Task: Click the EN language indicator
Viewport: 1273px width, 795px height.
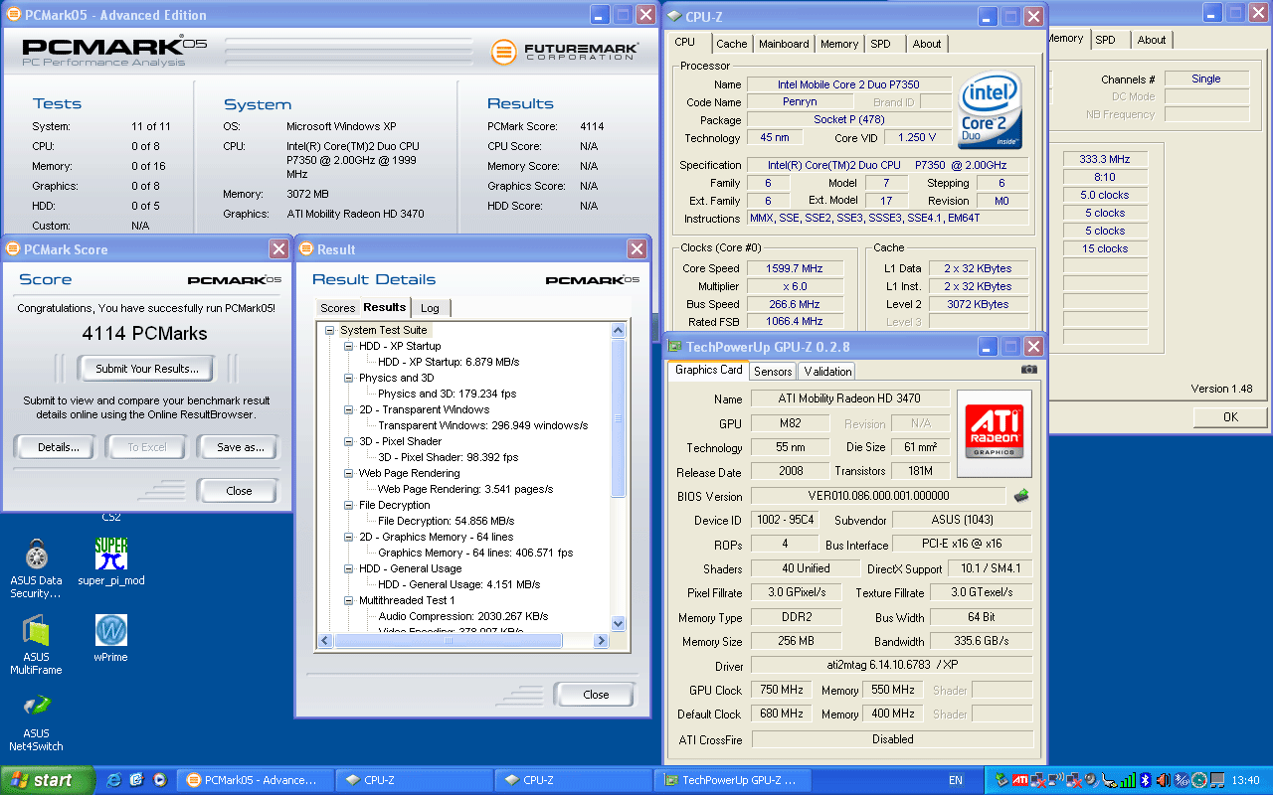Action: coord(956,780)
